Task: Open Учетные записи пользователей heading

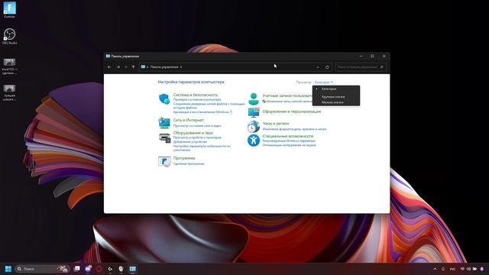Action: 287,95
